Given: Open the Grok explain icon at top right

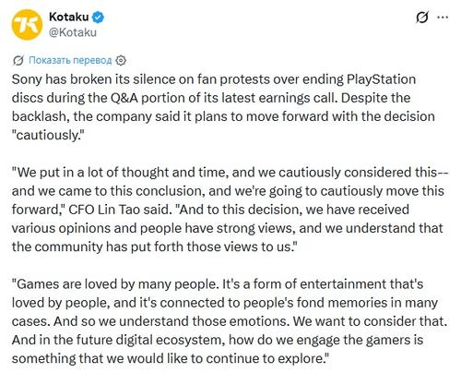Looking at the screenshot, I should (422, 18).
